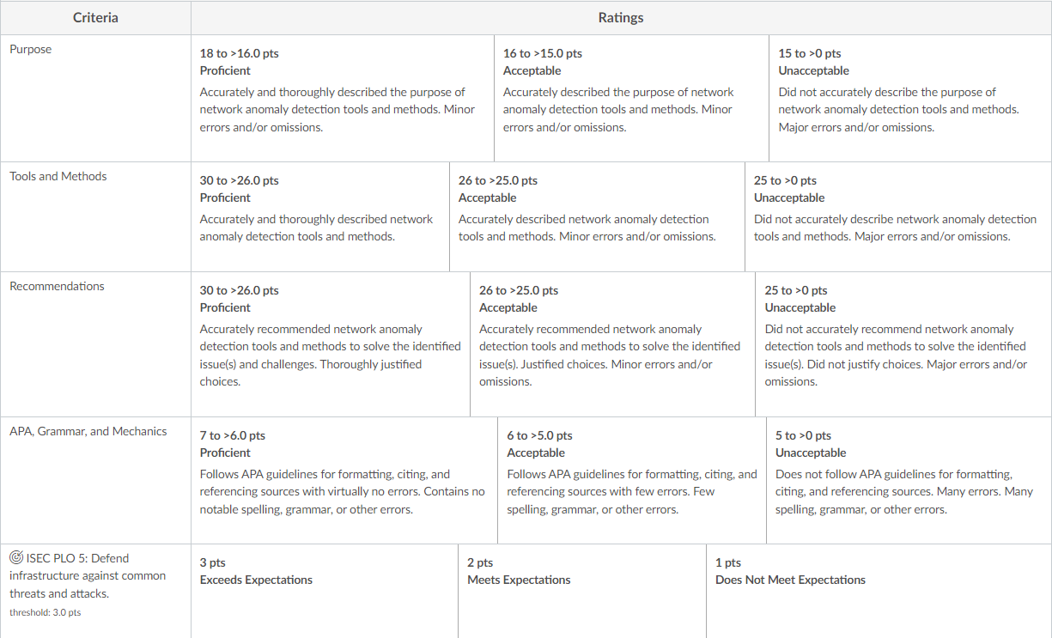Select APA Grammar Unacceptable 5 pts rating
The width and height of the screenshot is (1052, 638).
[909, 481]
